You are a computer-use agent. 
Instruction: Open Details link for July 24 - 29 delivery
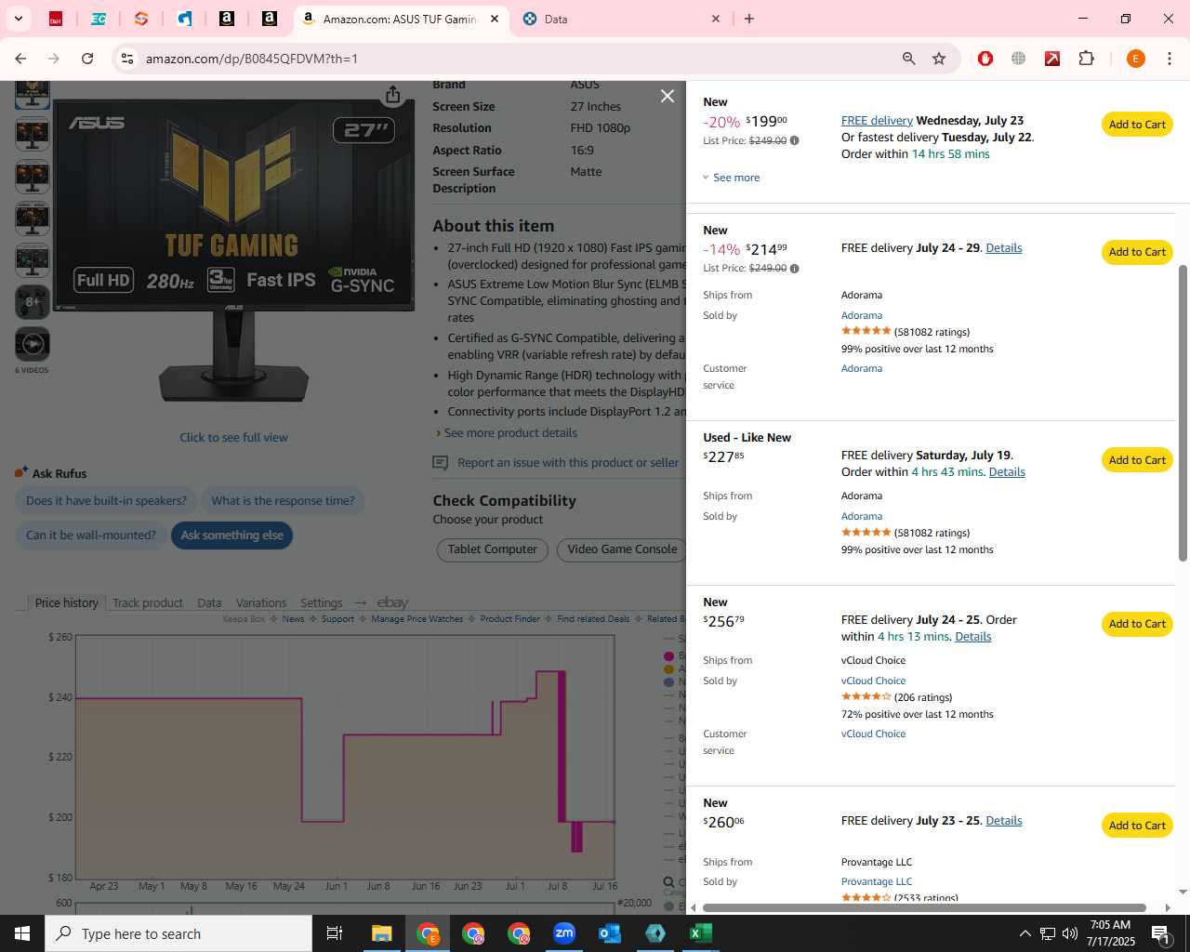click(1003, 248)
